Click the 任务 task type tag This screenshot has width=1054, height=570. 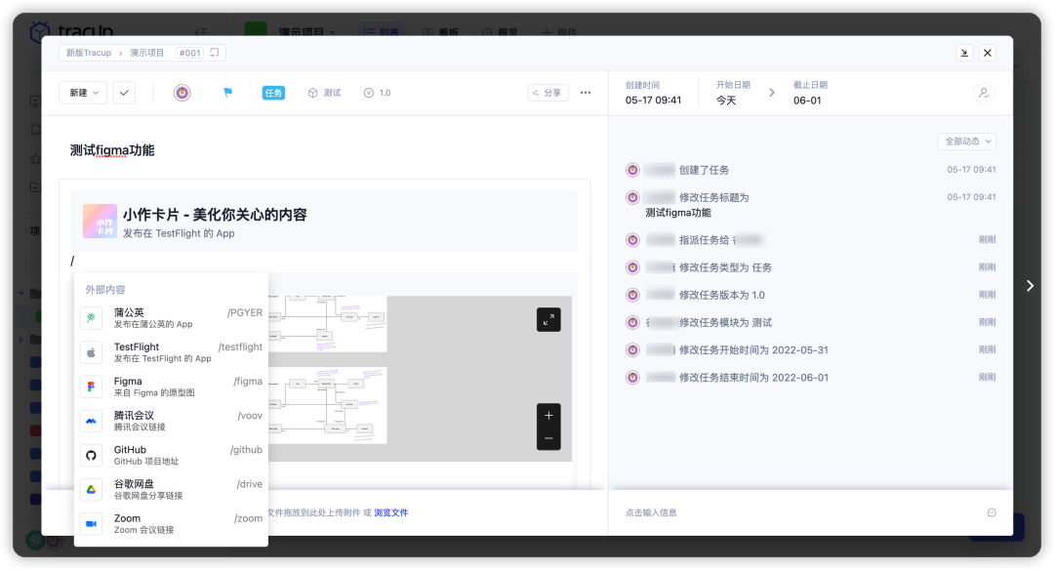coord(273,93)
